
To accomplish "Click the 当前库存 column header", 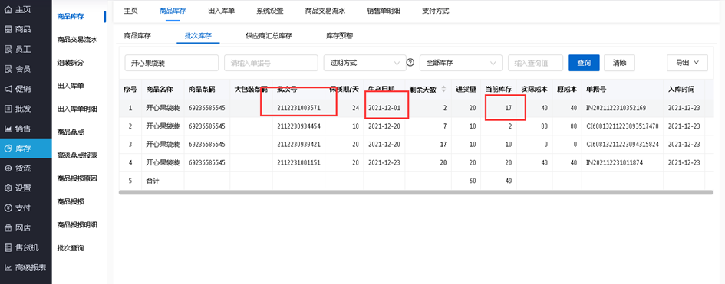I will coord(499,89).
